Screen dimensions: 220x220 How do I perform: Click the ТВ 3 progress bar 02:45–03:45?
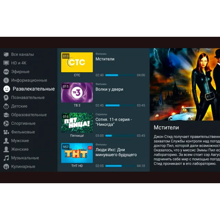pyautogui.click(x=120, y=106)
